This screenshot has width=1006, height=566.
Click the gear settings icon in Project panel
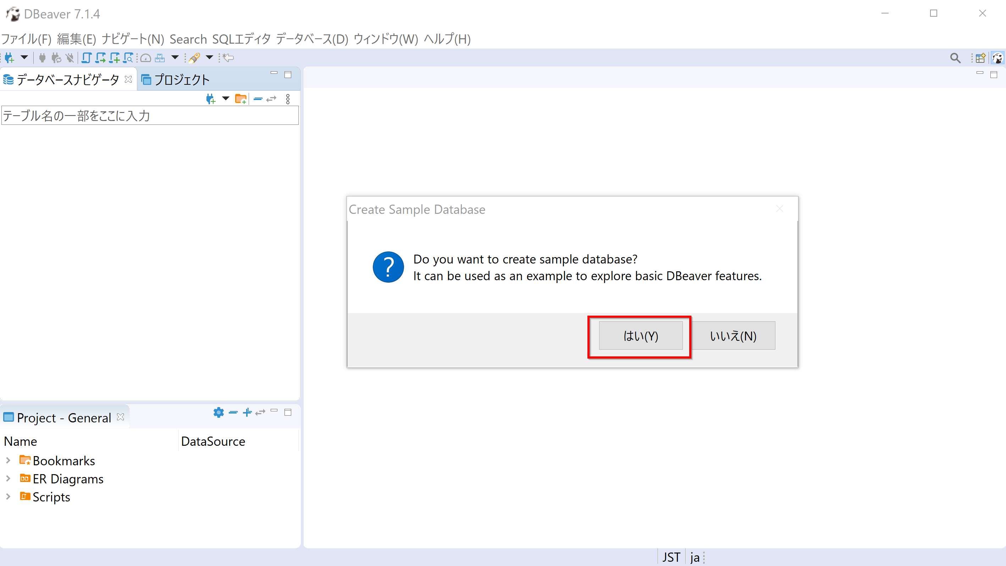point(219,412)
